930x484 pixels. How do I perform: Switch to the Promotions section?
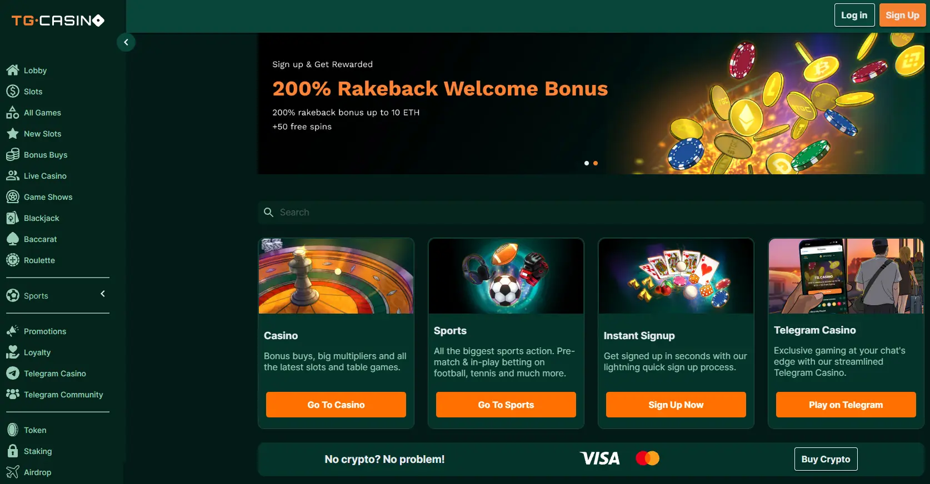(44, 331)
